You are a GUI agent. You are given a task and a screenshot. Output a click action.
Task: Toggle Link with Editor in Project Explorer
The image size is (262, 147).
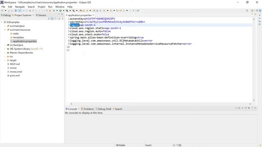(x=52, y=19)
